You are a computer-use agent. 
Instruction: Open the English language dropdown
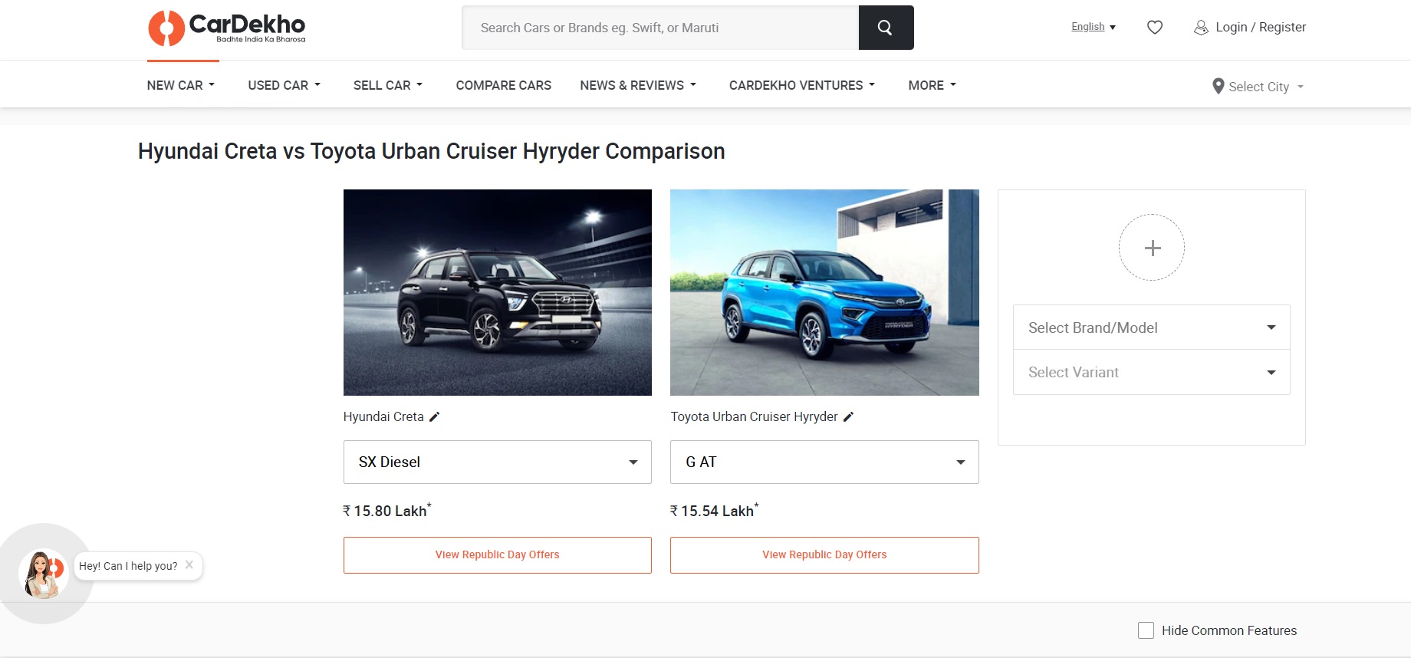click(x=1094, y=27)
